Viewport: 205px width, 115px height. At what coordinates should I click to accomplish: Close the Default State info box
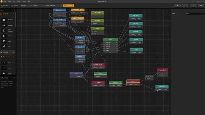14,78
